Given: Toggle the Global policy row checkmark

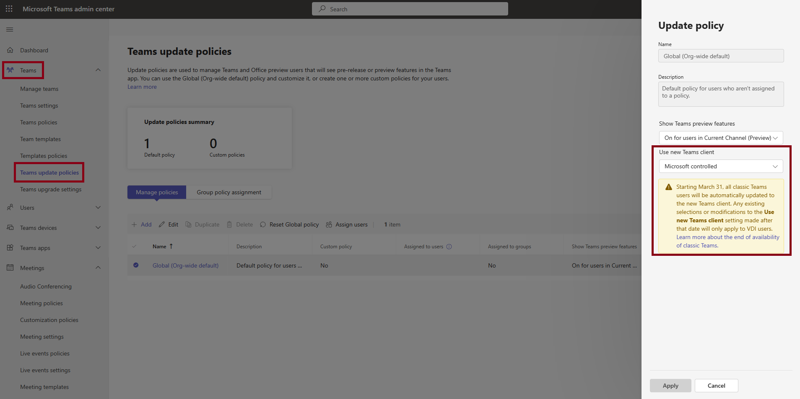Looking at the screenshot, I should [136, 265].
